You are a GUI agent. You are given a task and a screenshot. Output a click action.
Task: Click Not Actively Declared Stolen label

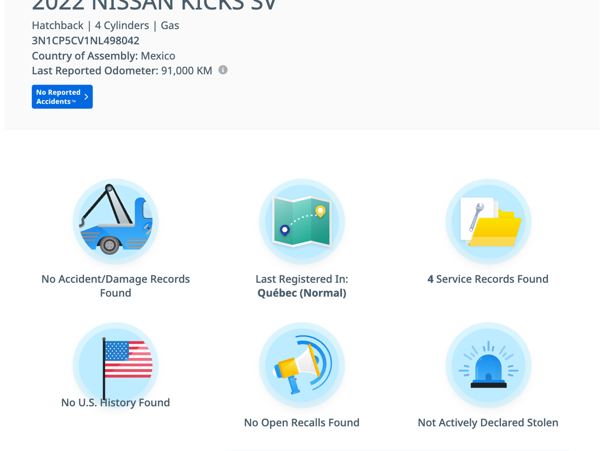(x=488, y=423)
